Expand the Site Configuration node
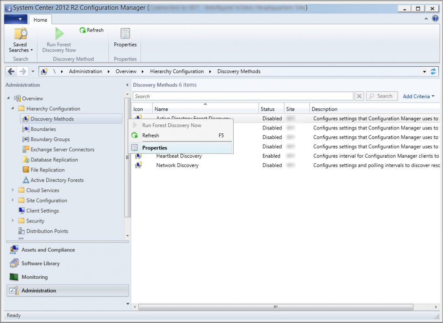443x323 pixels. point(12,200)
